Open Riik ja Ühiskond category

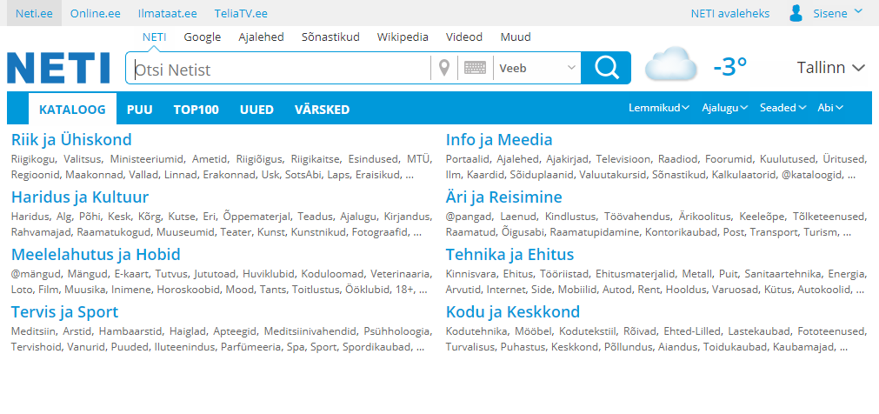tap(71, 140)
